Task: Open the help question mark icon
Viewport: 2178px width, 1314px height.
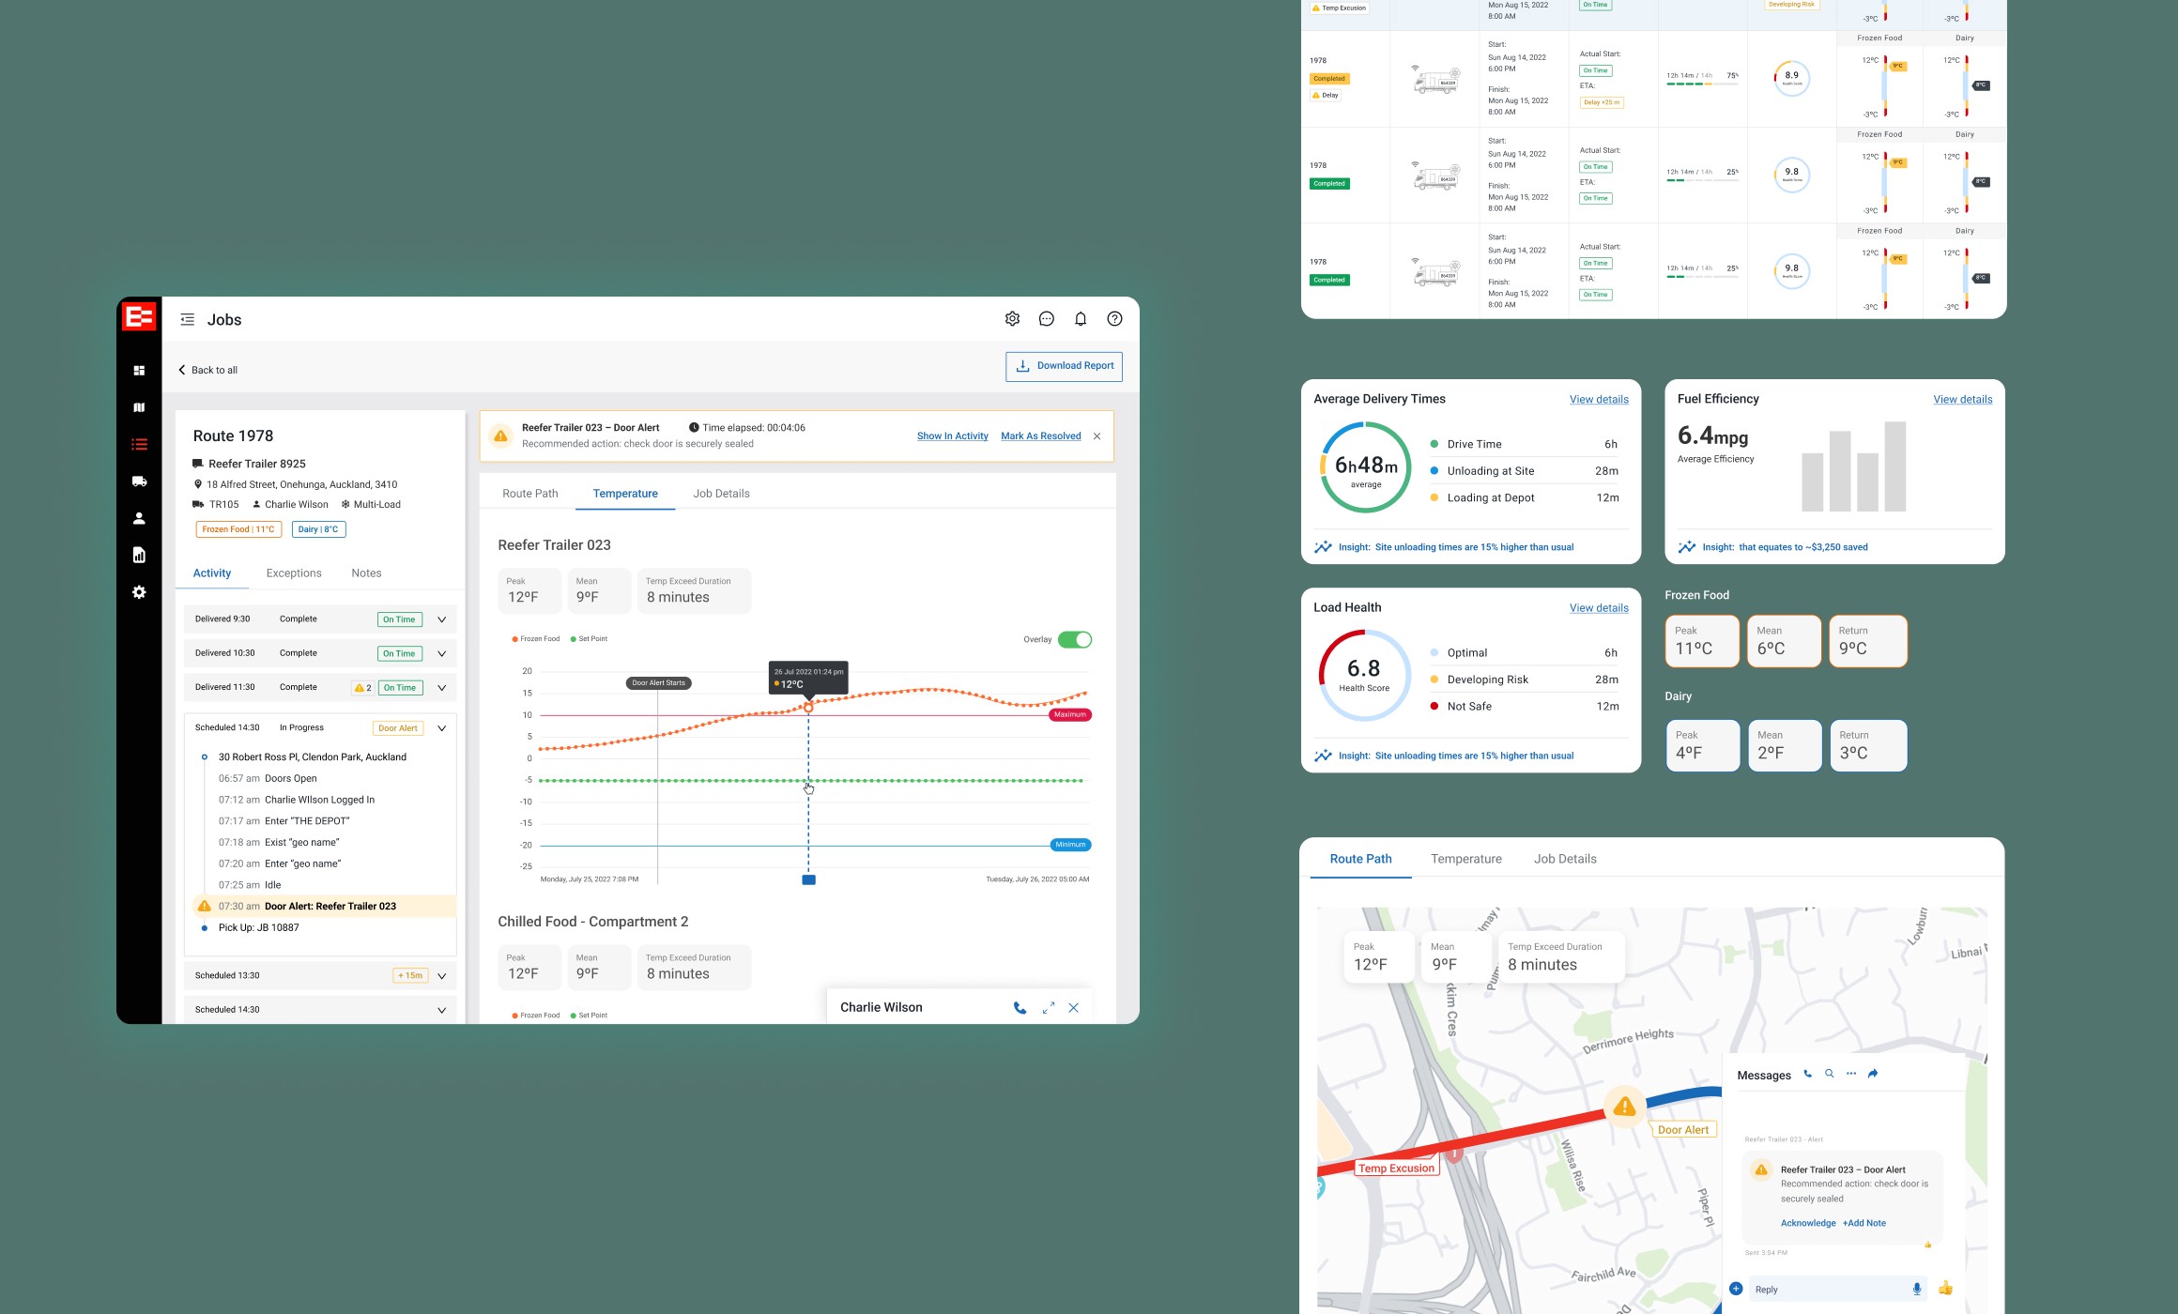Action: (1114, 319)
